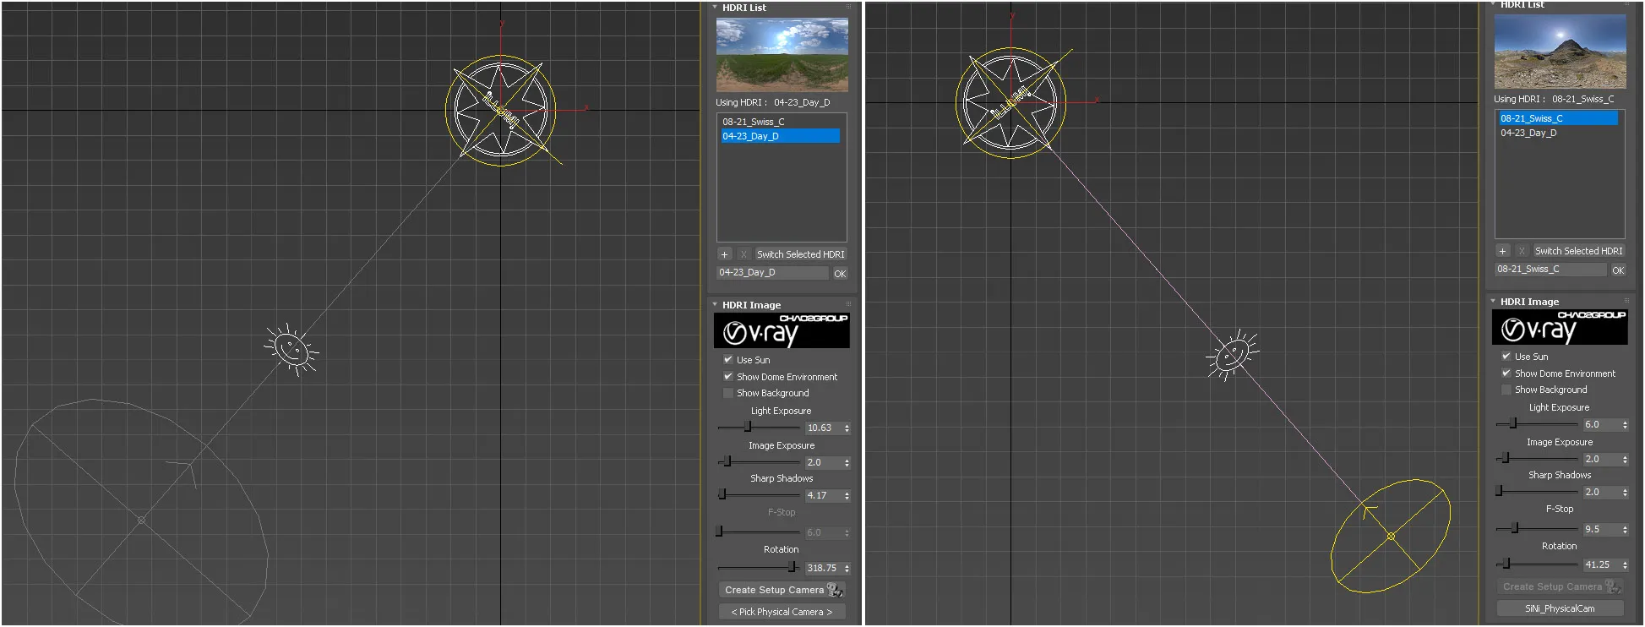Click the sun icon in the left viewport
1645x627 pixels.
(291, 349)
